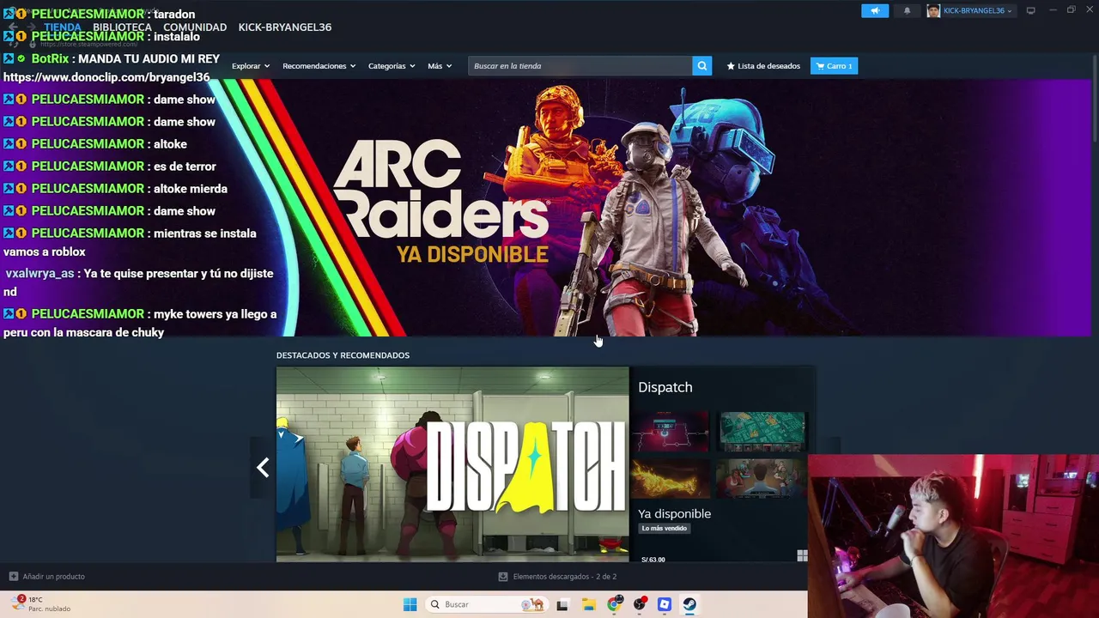This screenshot has width=1099, height=618.
Task: Open the KICK-BRYANGEL36 profile tab in navigation
Action: coord(285,27)
